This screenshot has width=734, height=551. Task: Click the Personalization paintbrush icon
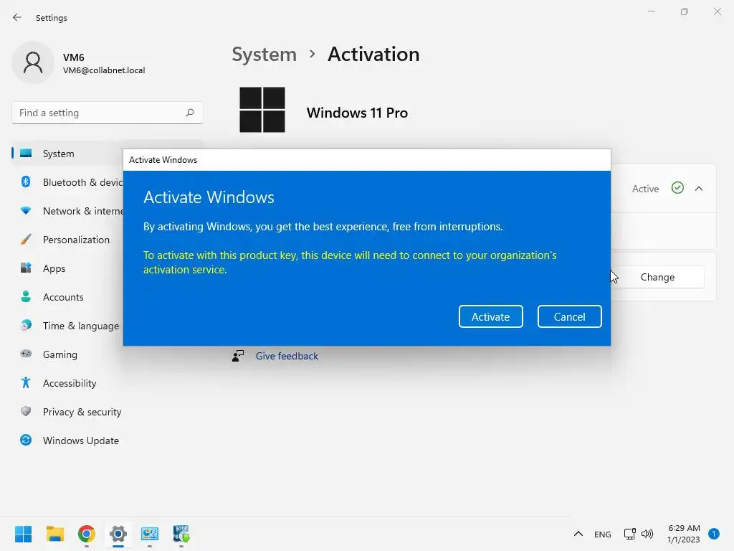click(26, 240)
